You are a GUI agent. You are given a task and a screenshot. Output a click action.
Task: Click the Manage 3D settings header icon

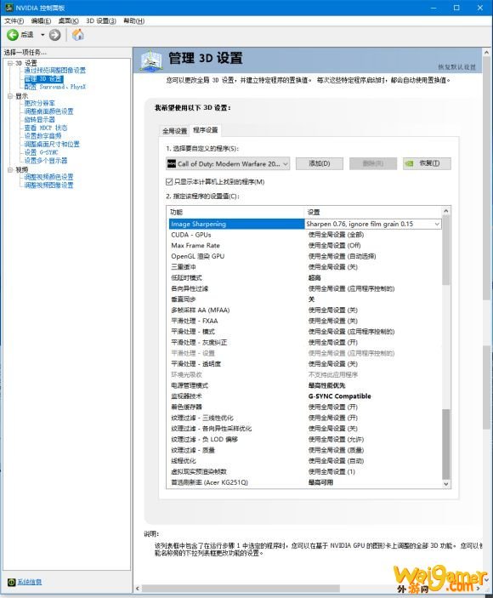[150, 60]
